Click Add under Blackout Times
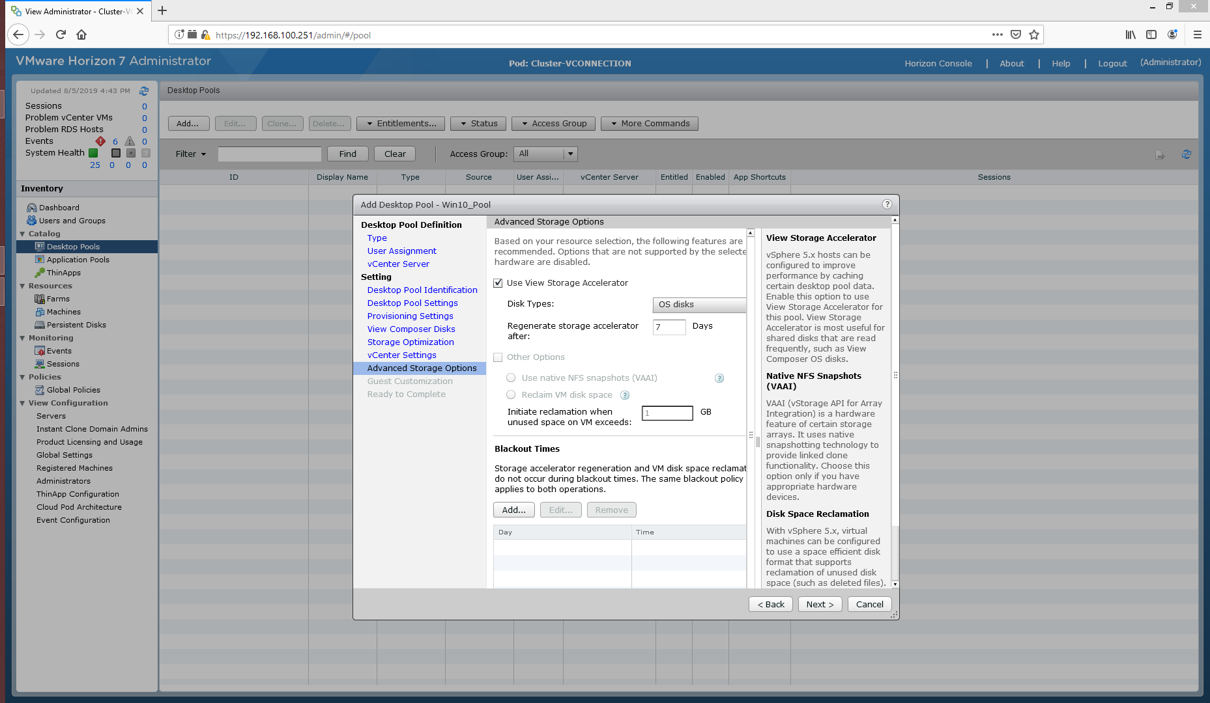This screenshot has width=1210, height=703. click(513, 510)
